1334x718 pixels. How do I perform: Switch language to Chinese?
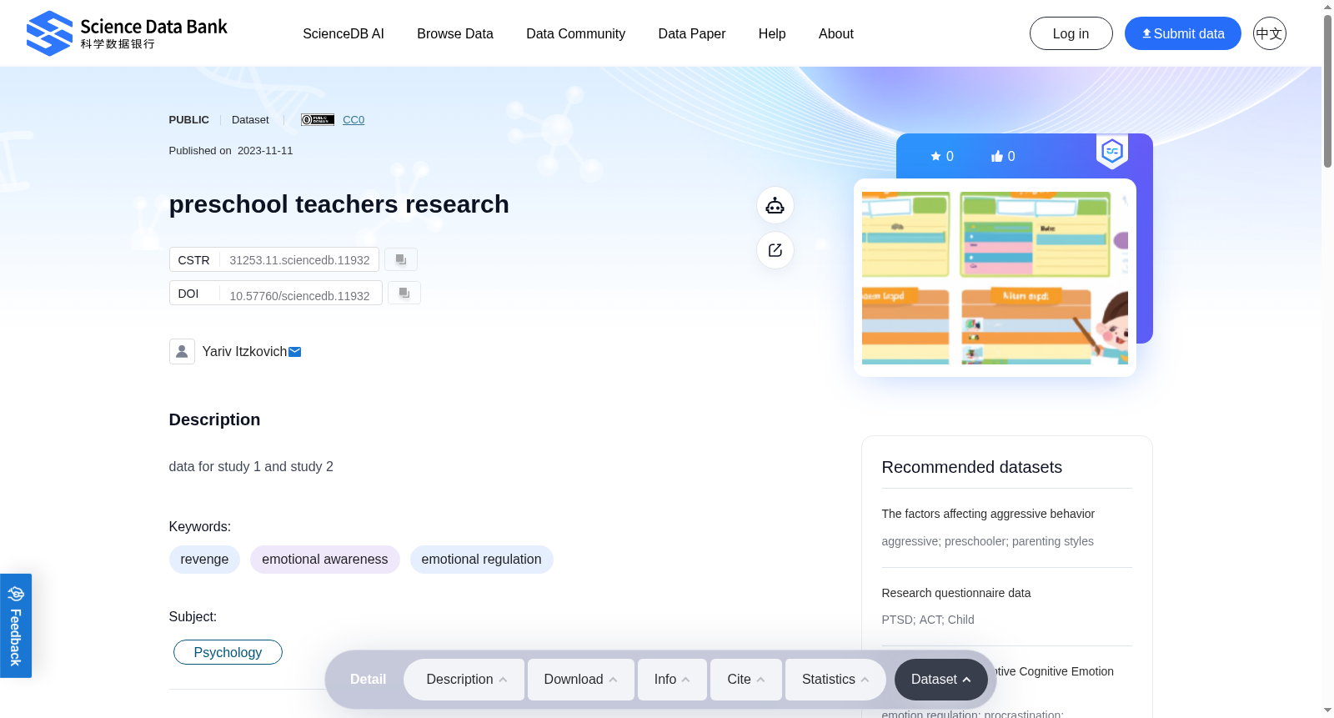tap(1270, 33)
